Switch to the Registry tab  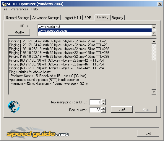117,18
